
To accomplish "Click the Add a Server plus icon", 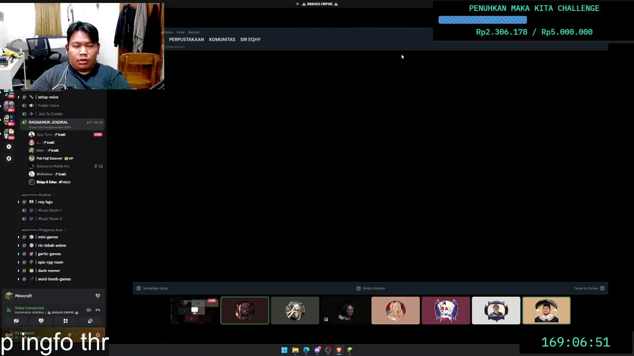I will coord(8,147).
